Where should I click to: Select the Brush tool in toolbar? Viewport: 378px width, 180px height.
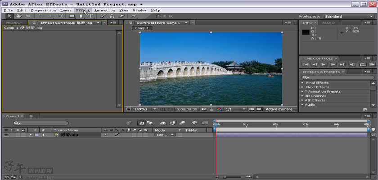click(103, 16)
